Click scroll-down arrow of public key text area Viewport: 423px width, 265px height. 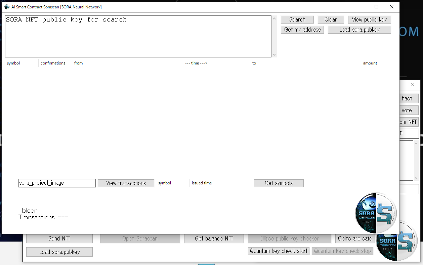click(274, 55)
